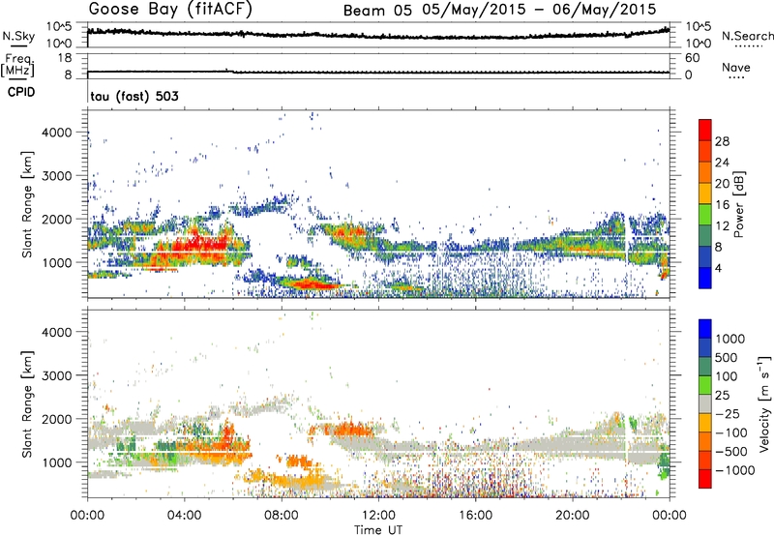This screenshot has width=774, height=536.
Task: Click the '60' tick of the Nave axis
Action: pos(693,58)
